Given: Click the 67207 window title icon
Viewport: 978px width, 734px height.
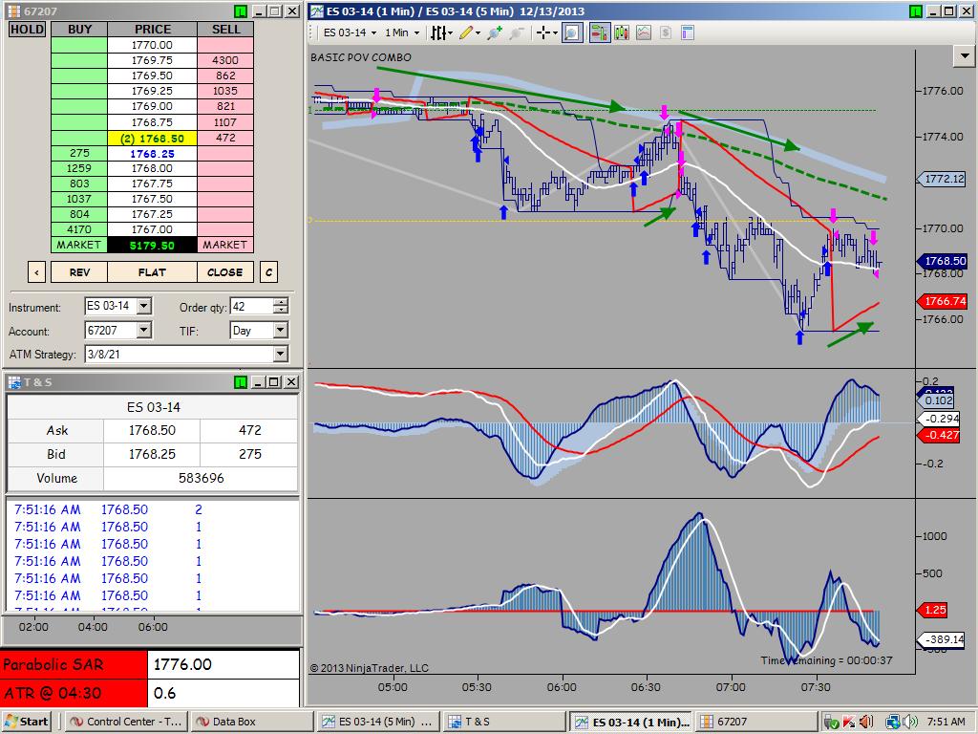Looking at the screenshot, I should pos(13,11).
